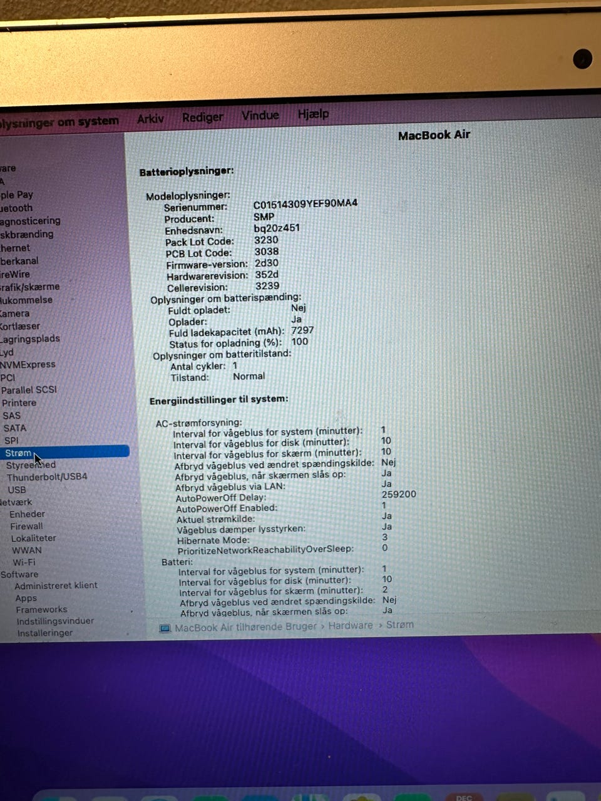Select Ethernet in the sidebar
The image size is (601, 801).
[x=15, y=248]
